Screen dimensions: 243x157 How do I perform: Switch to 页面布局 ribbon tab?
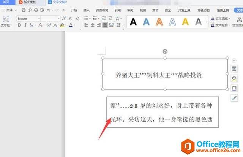click(102, 10)
